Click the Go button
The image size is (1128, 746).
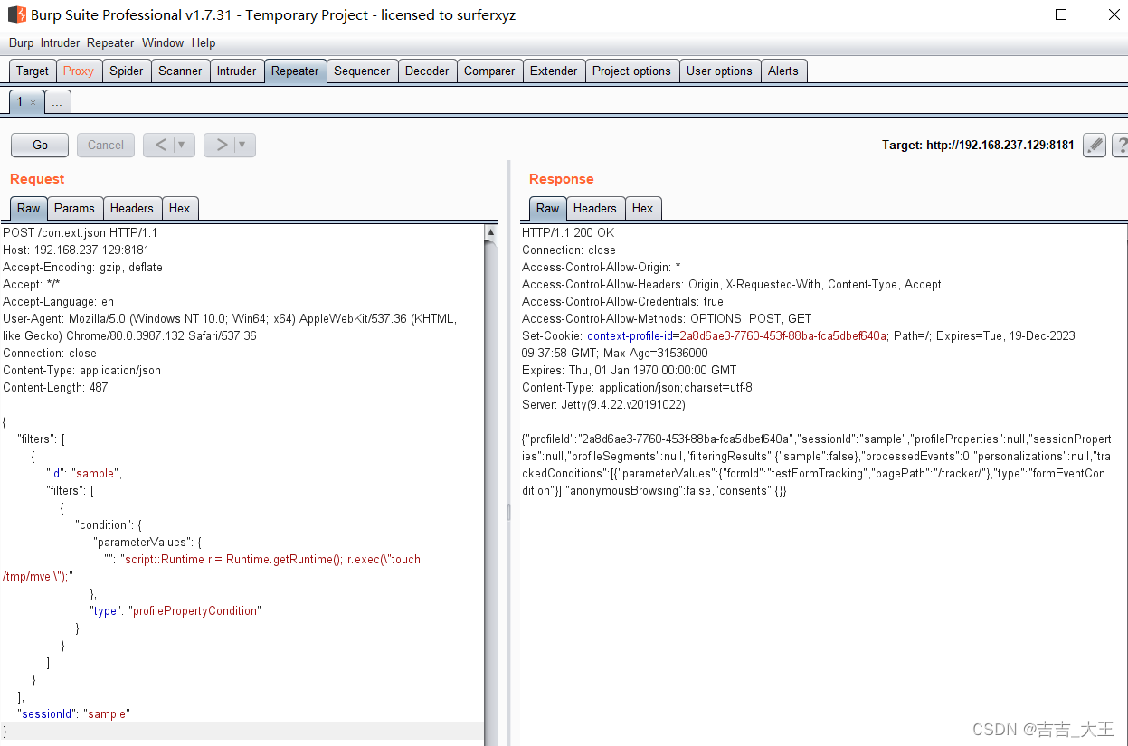[x=40, y=145]
